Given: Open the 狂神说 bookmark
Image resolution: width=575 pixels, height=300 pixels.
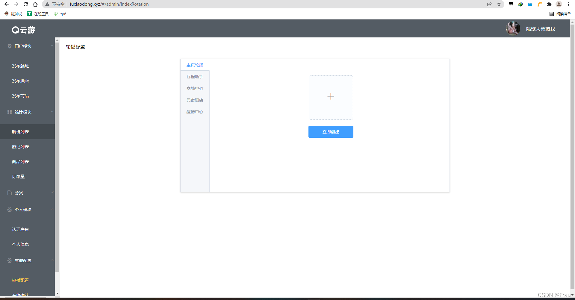Looking at the screenshot, I should click(x=13, y=14).
